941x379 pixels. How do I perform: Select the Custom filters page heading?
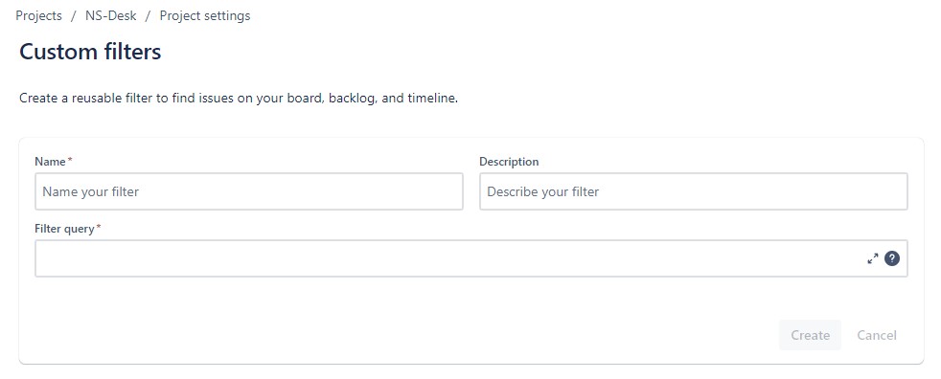coord(90,52)
